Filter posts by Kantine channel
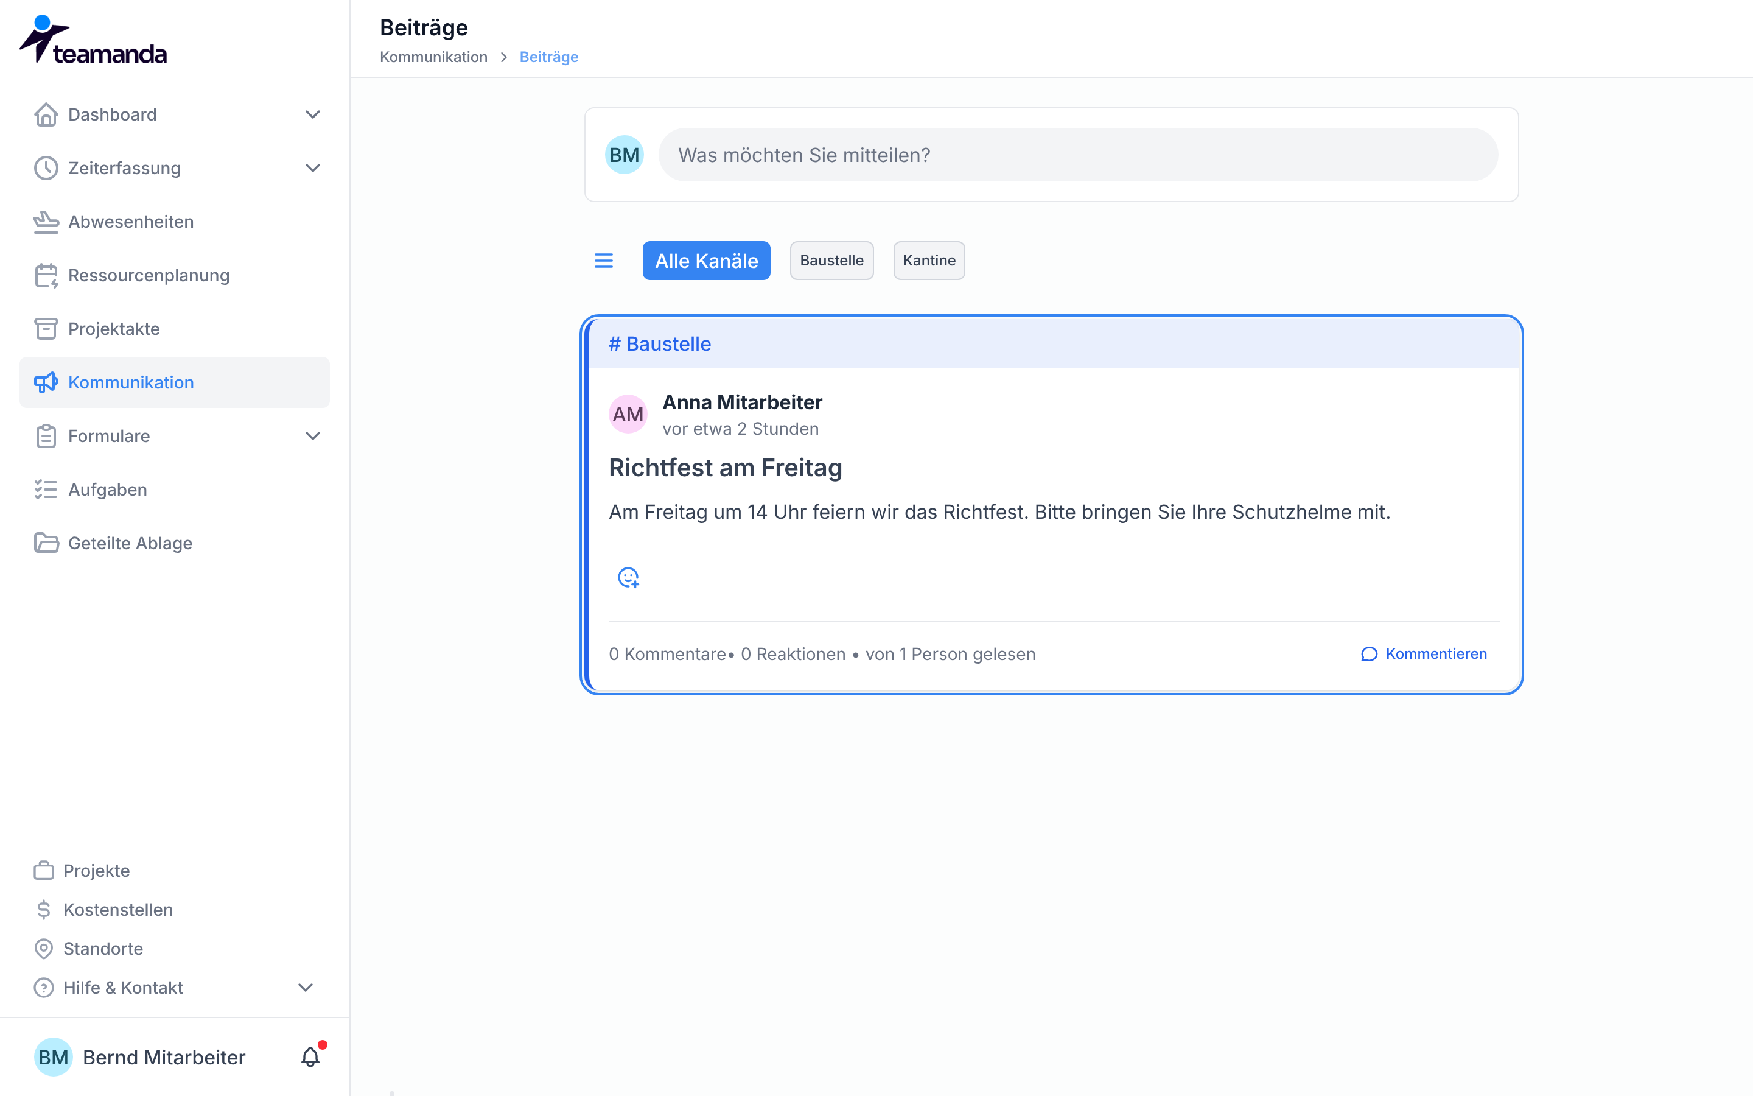Image resolution: width=1753 pixels, height=1096 pixels. click(x=929, y=261)
